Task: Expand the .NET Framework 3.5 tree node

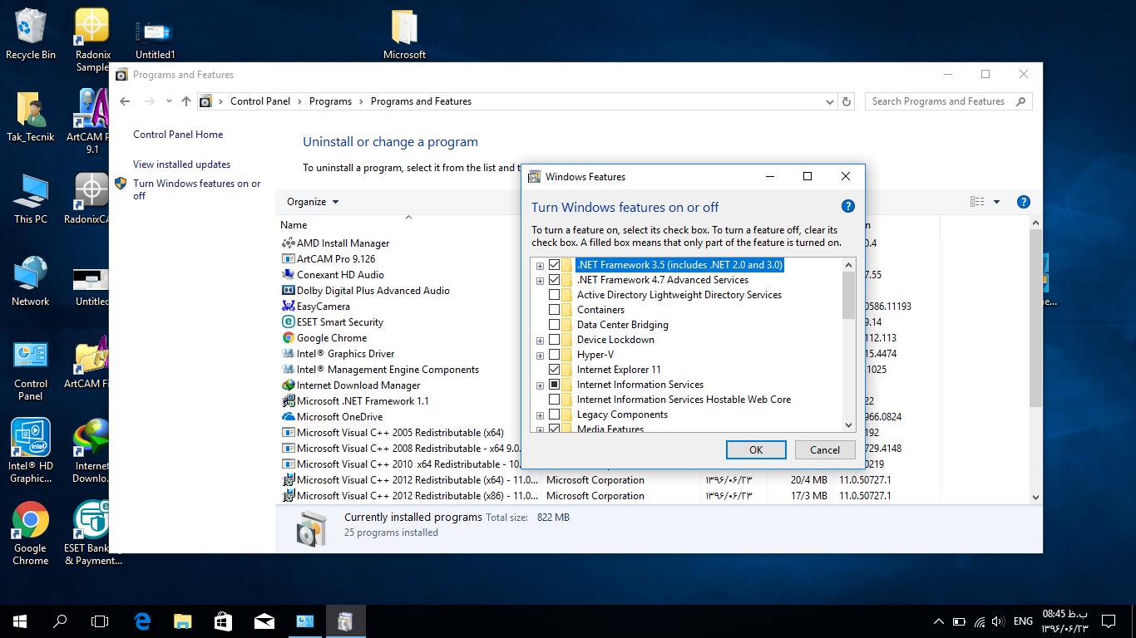Action: [541, 266]
